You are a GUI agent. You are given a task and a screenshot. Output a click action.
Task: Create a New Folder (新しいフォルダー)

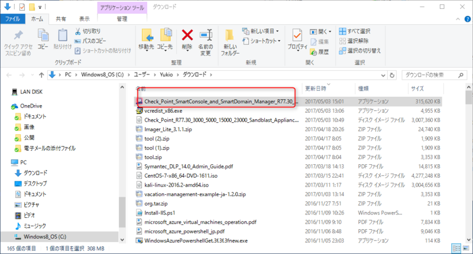(x=230, y=43)
